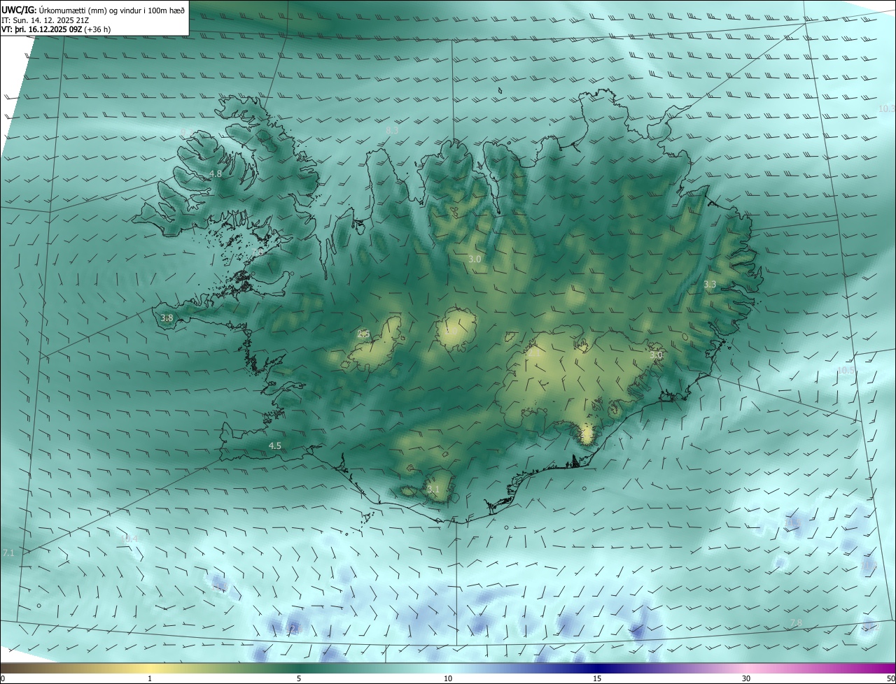Click the 10 tick on the color scale
The image size is (896, 684).
(448, 678)
